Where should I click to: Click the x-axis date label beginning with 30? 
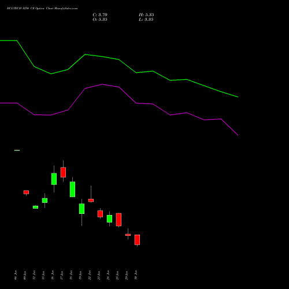[136, 275]
